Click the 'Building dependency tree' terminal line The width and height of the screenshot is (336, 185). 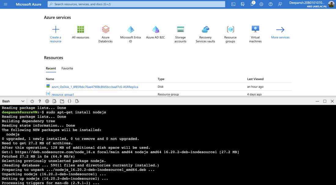pyautogui.click(x=28, y=121)
